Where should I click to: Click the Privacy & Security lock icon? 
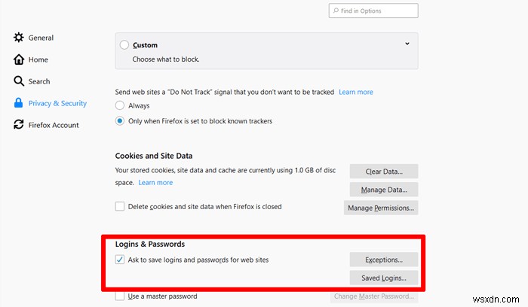(19, 103)
